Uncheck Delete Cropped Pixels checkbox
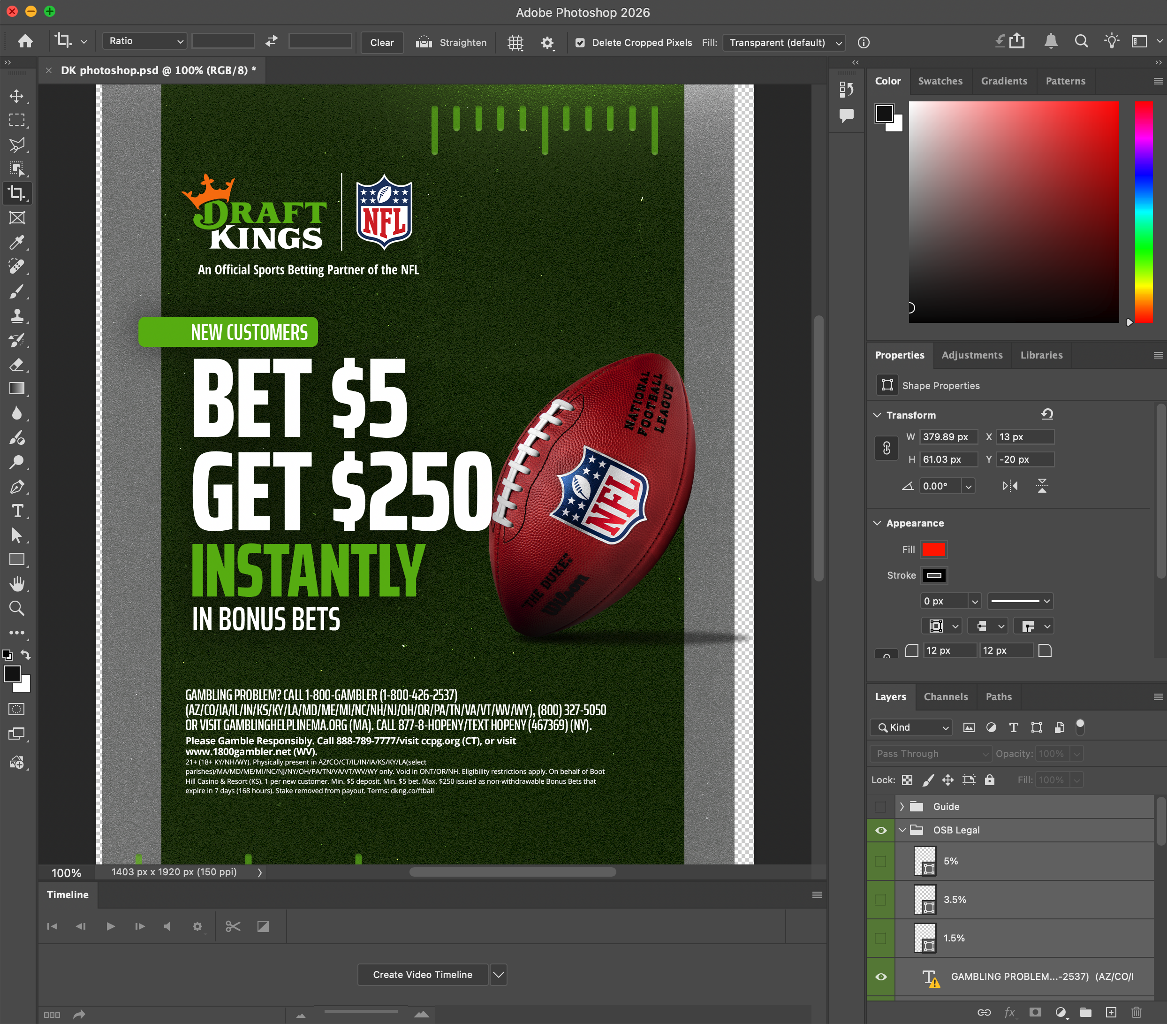The width and height of the screenshot is (1167, 1024). click(580, 43)
